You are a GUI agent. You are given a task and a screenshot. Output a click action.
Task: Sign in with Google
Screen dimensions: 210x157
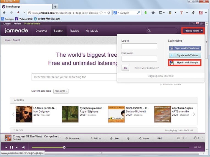(185, 63)
